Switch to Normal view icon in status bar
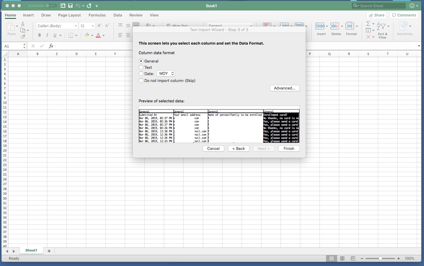The width and height of the screenshot is (424, 266). 331,259
